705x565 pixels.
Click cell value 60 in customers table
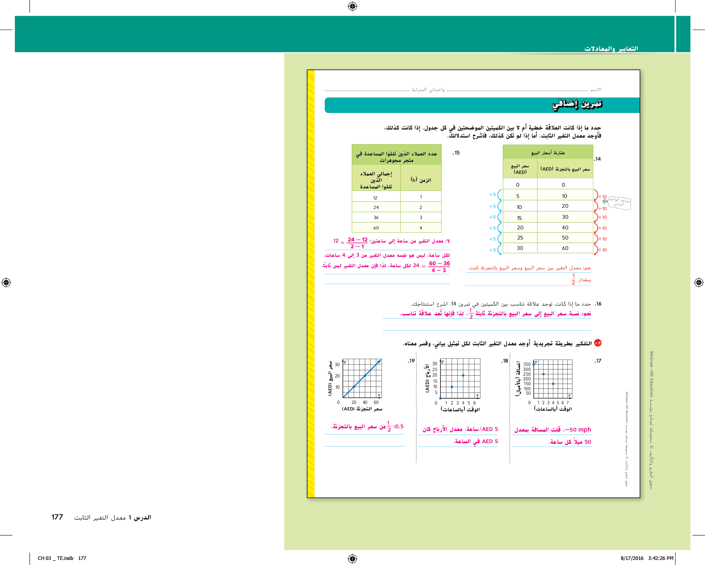click(376, 228)
